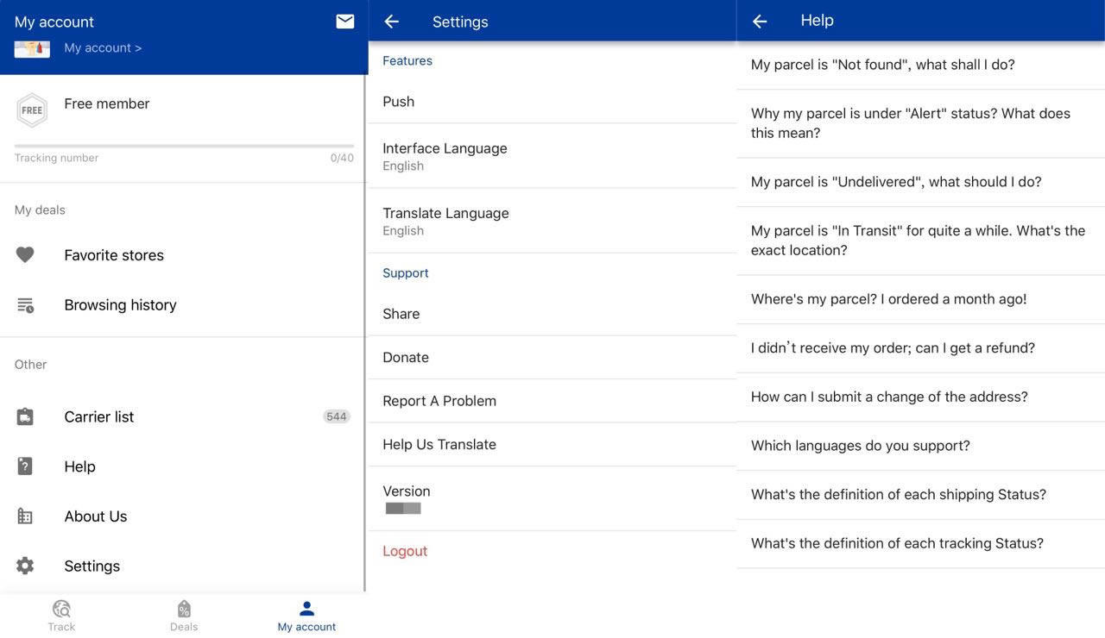Tap the Free member badge
Screen dimensions: 1105x638
click(32, 109)
